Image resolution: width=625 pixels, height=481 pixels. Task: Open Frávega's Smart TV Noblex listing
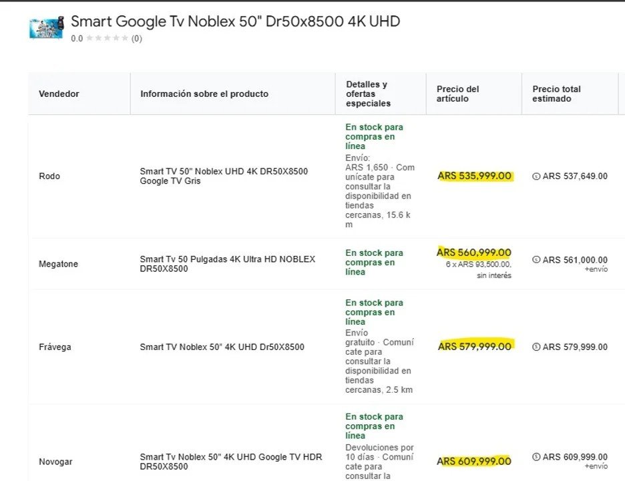click(x=222, y=347)
